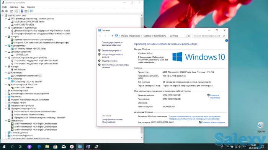The width and height of the screenshot is (268, 150).
Task: Select Компьютер с ACPI на базе x64
Action: [x=28, y=82]
